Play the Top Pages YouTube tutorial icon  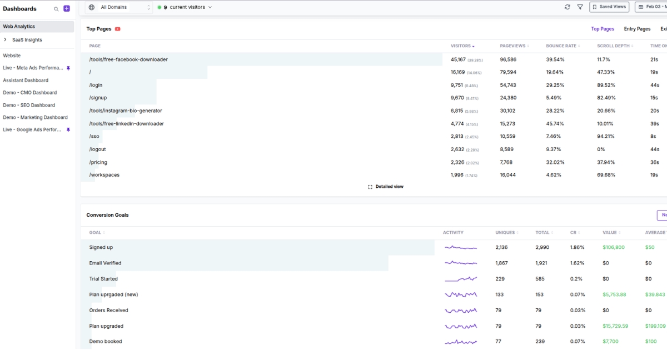click(117, 28)
